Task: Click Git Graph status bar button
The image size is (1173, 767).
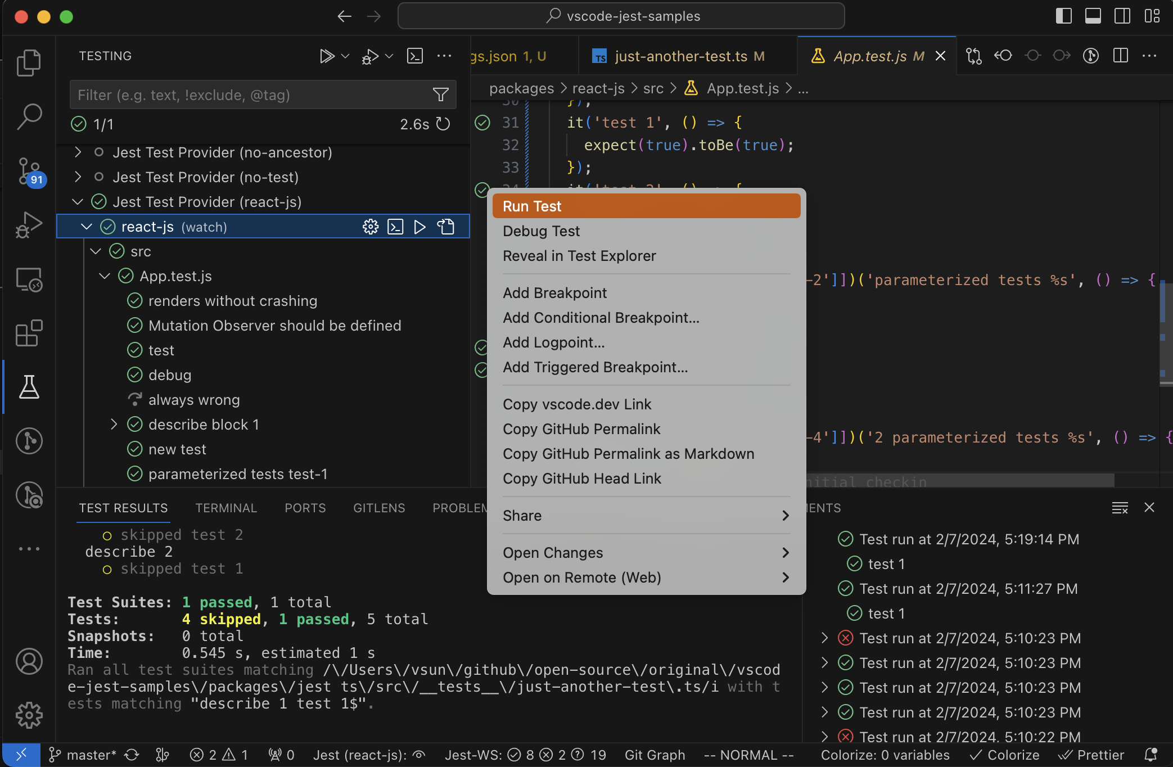Action: (655, 755)
